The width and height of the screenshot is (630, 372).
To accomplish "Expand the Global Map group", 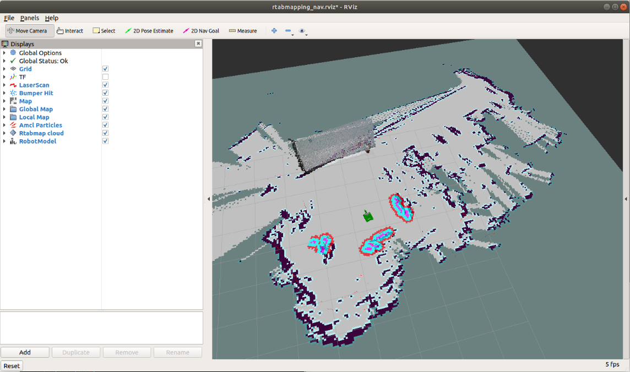I will pos(4,109).
